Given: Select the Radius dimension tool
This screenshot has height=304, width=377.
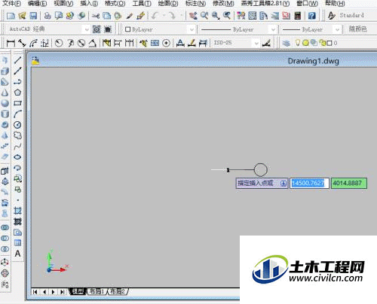Looking at the screenshot, I should [59, 43].
